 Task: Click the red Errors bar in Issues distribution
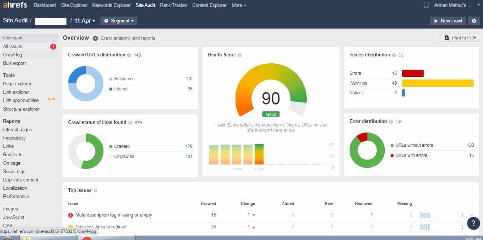[413, 73]
